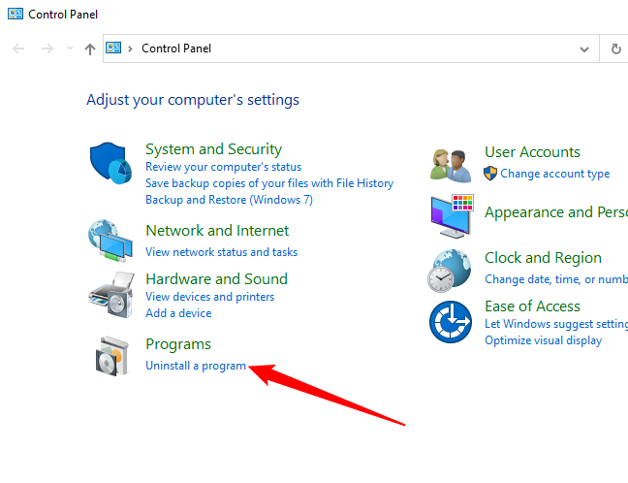Click the Programs disc box icon

click(x=110, y=355)
